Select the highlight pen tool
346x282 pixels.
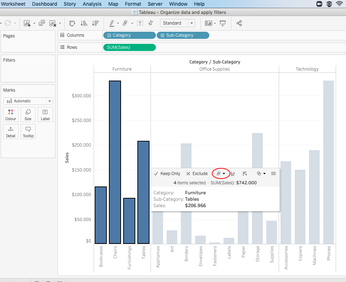112,23
